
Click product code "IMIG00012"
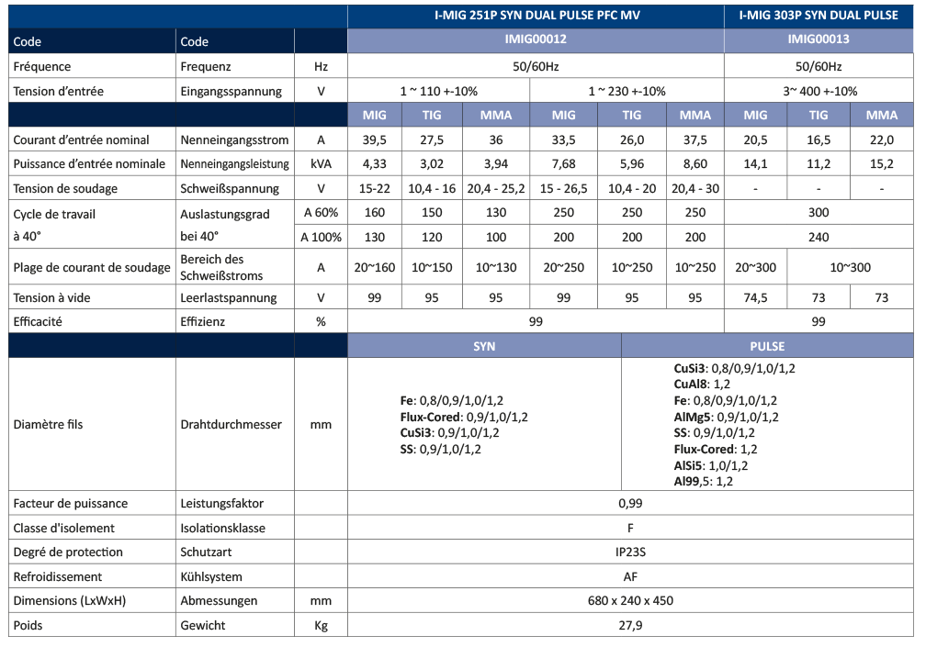pos(536,39)
